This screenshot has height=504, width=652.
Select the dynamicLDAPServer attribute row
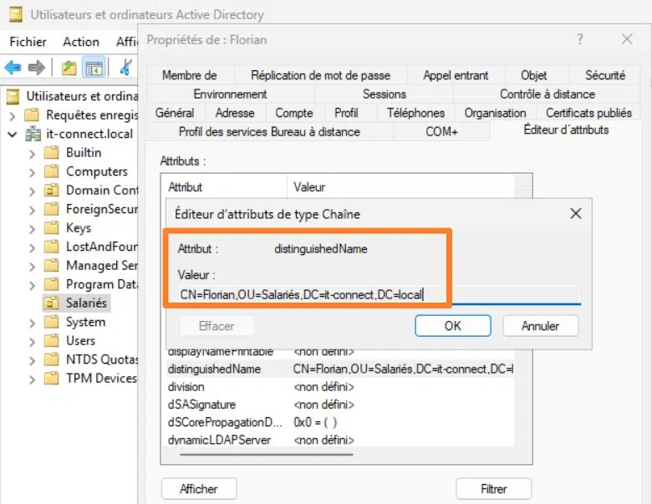pyautogui.click(x=340, y=440)
